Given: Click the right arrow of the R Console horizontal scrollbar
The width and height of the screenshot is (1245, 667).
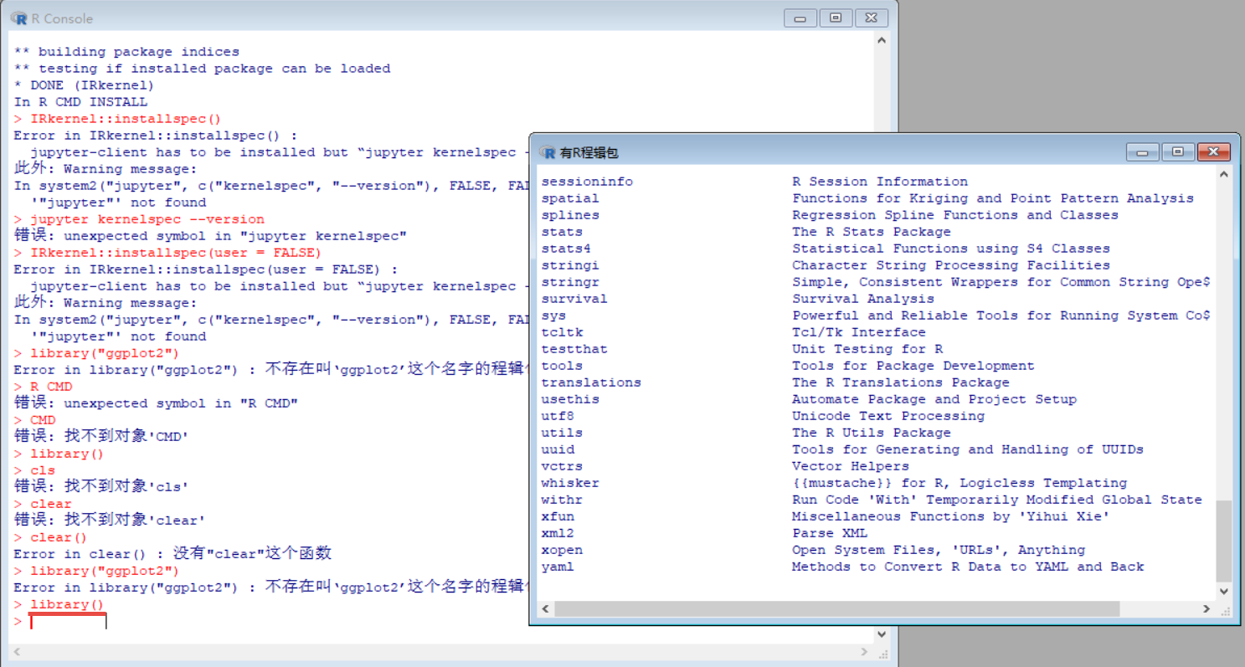Looking at the screenshot, I should click(x=865, y=652).
